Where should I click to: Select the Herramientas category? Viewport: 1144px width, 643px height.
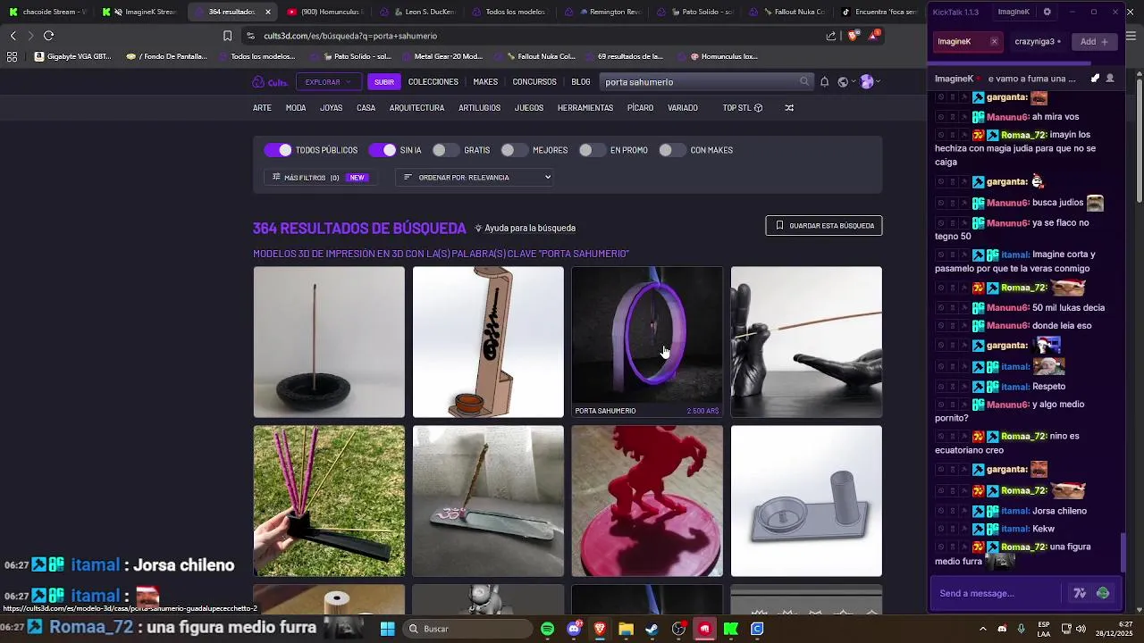[x=585, y=108]
